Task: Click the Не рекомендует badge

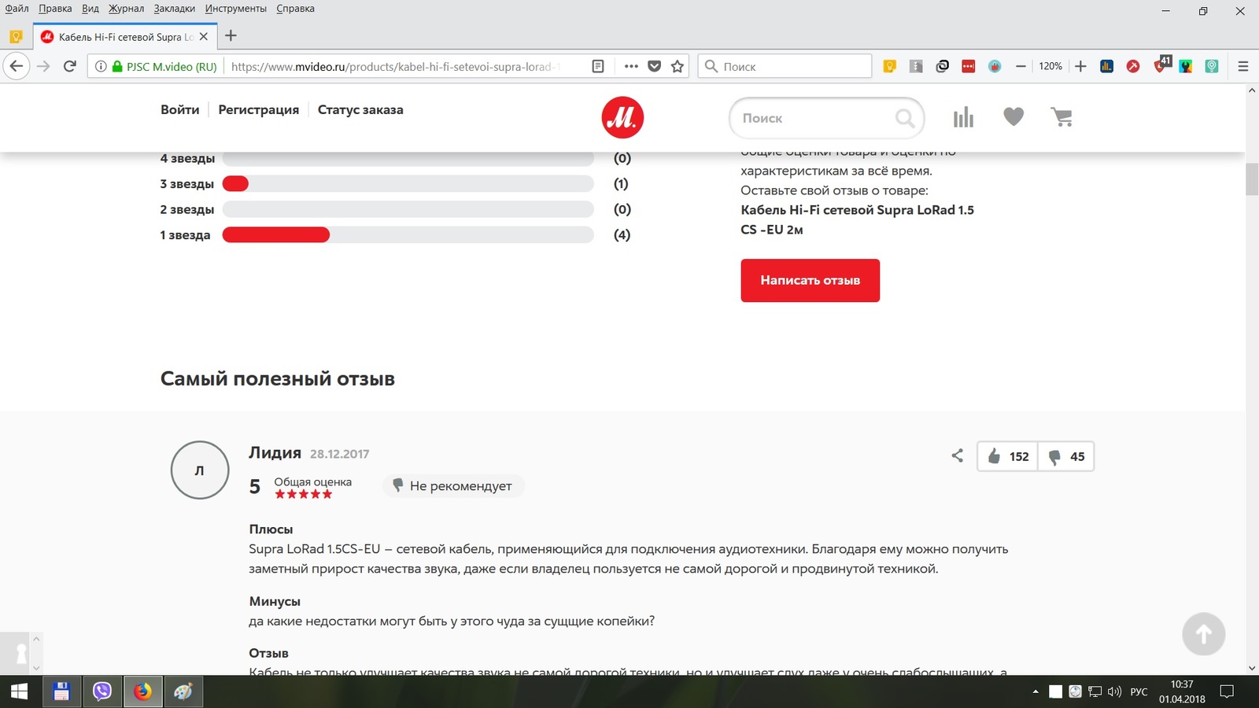Action: coord(452,486)
